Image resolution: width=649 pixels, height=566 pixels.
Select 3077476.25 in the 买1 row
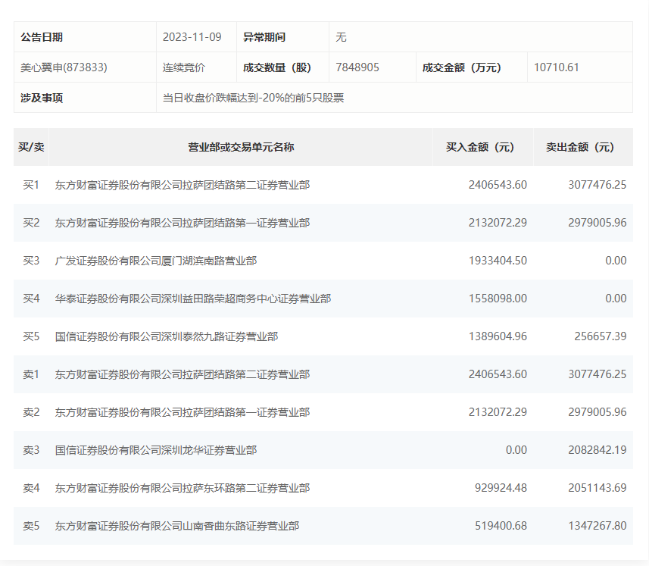click(598, 185)
